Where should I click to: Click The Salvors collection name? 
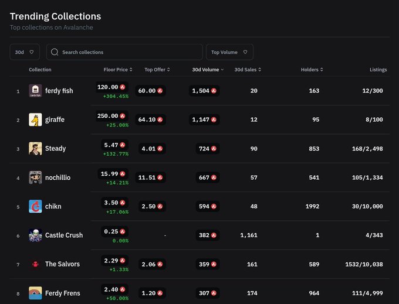(62, 264)
